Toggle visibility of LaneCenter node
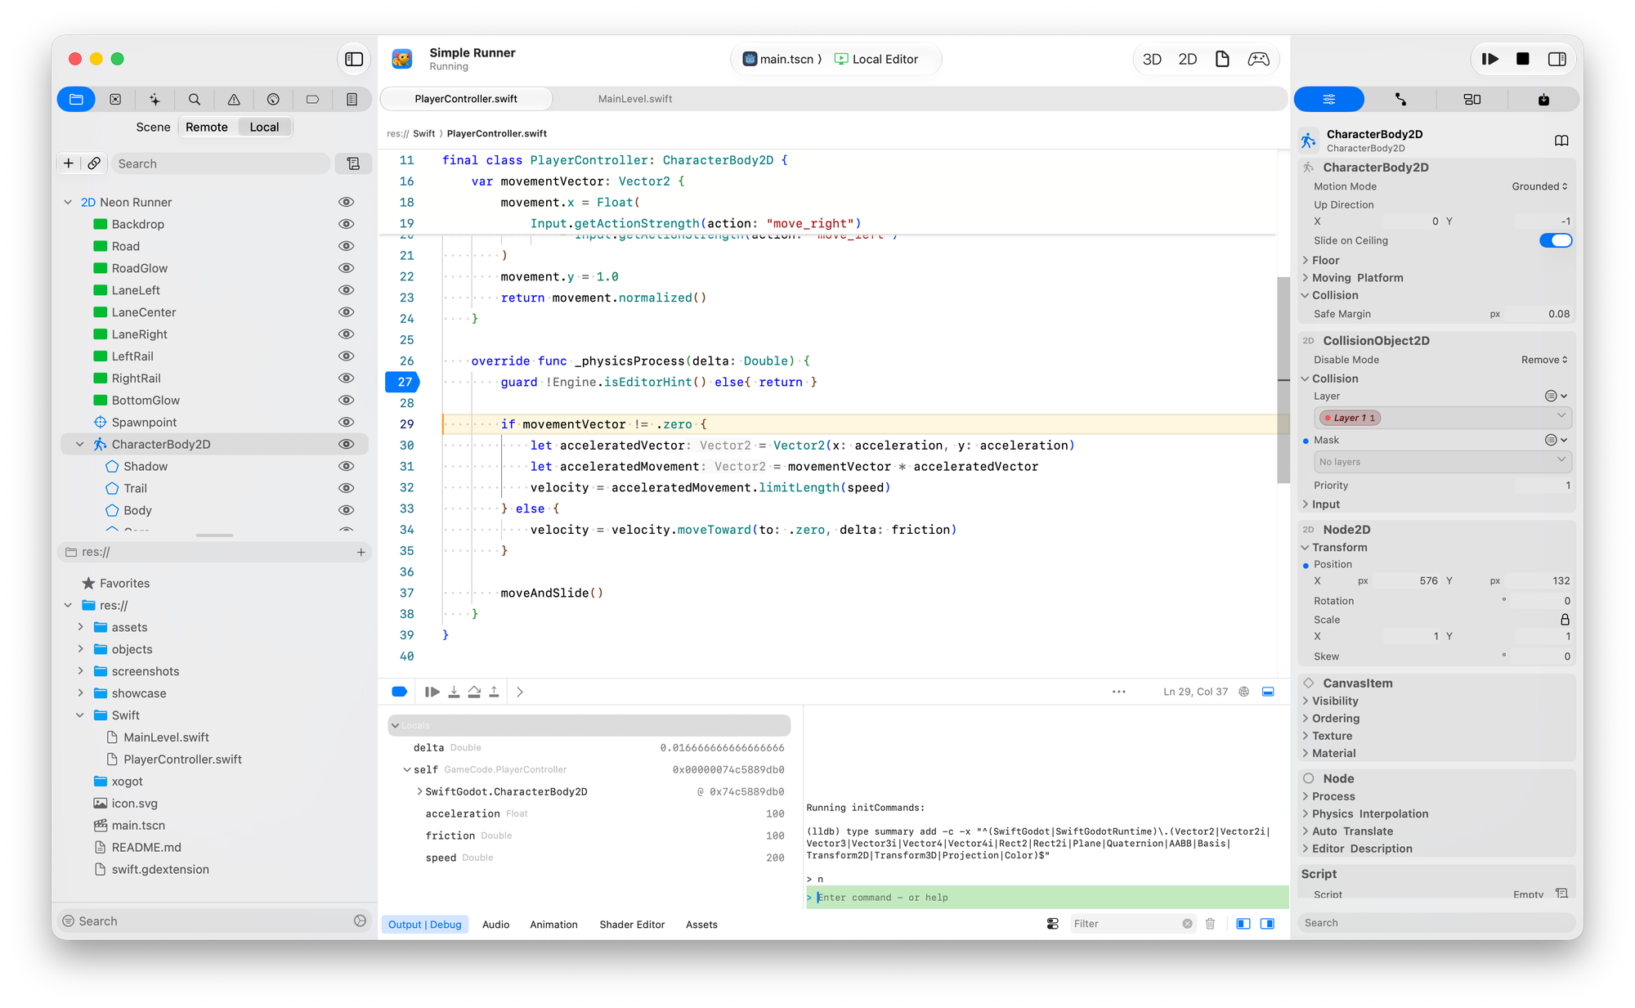 coord(347,312)
